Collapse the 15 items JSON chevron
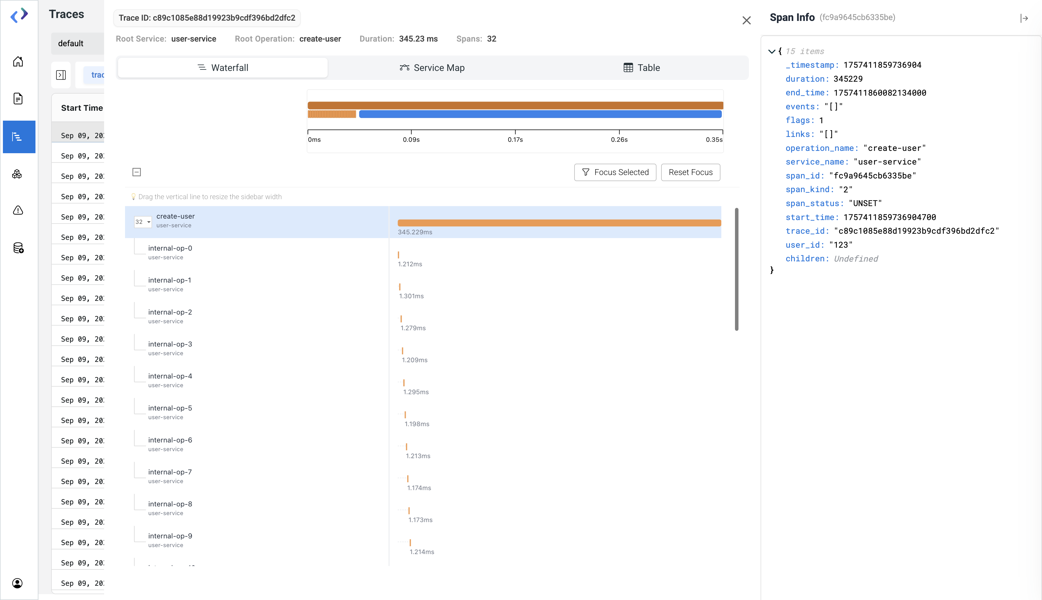The width and height of the screenshot is (1042, 600). tap(772, 51)
